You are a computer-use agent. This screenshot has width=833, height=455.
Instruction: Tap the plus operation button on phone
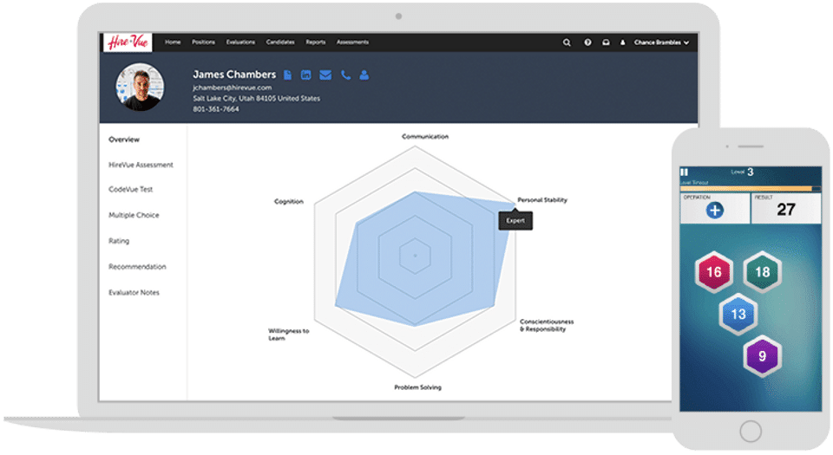(x=714, y=210)
